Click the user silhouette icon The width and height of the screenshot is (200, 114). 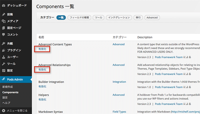(4, 57)
